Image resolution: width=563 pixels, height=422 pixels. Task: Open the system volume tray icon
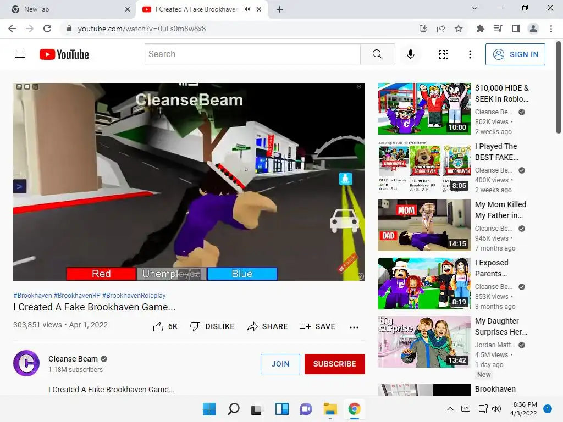[x=496, y=409]
